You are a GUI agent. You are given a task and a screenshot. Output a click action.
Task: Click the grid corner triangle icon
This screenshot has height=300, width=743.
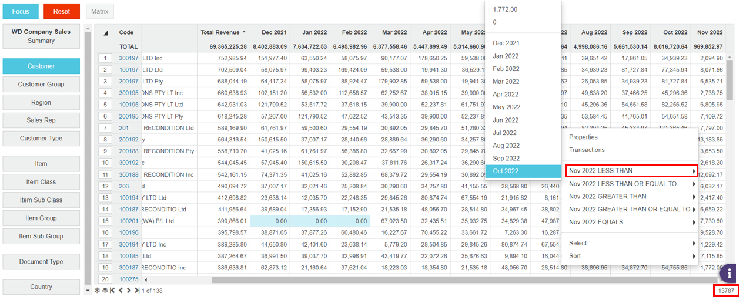106,33
